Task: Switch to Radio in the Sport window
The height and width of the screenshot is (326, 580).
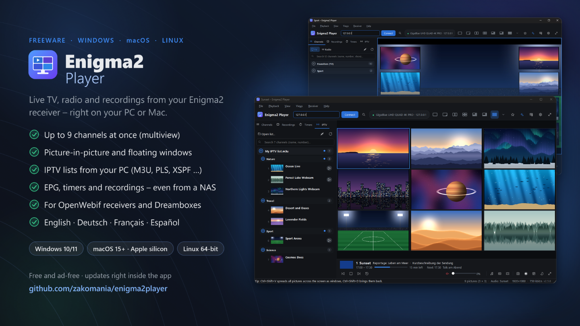Action: pos(326,50)
